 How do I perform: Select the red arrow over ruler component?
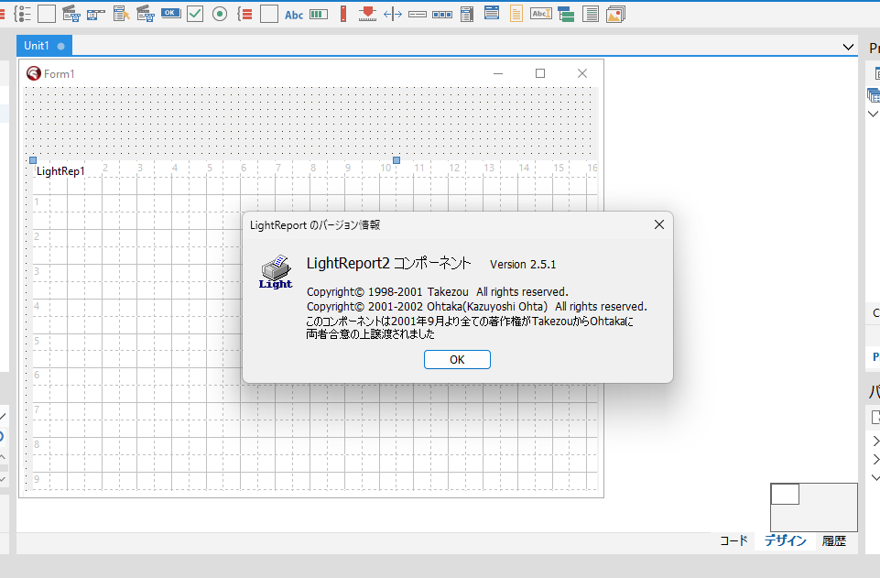pyautogui.click(x=367, y=14)
